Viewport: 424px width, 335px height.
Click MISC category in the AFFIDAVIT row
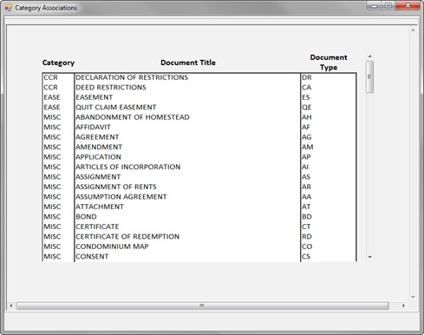(x=52, y=127)
